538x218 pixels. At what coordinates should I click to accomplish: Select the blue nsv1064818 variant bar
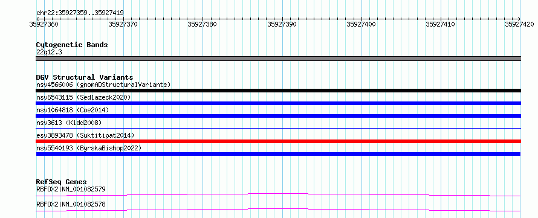click(x=279, y=116)
